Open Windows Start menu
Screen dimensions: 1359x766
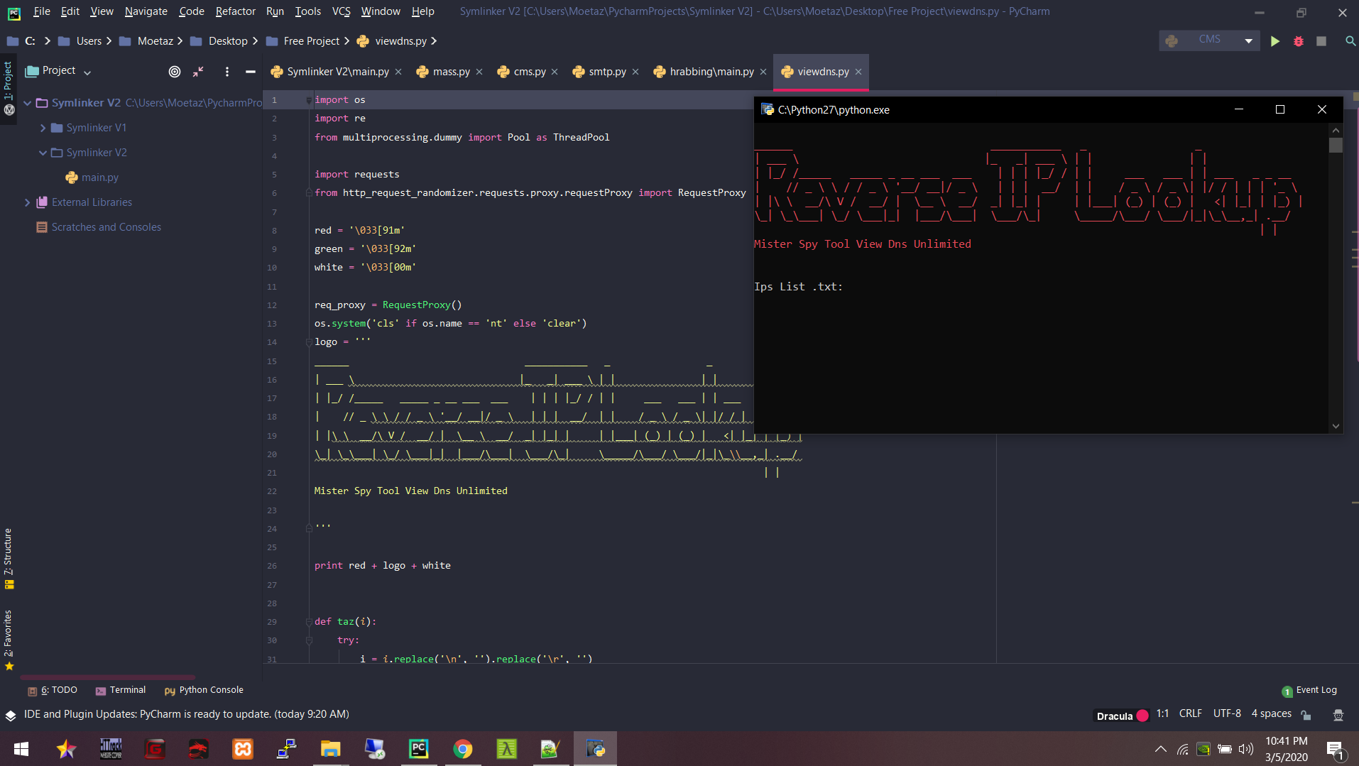21,749
